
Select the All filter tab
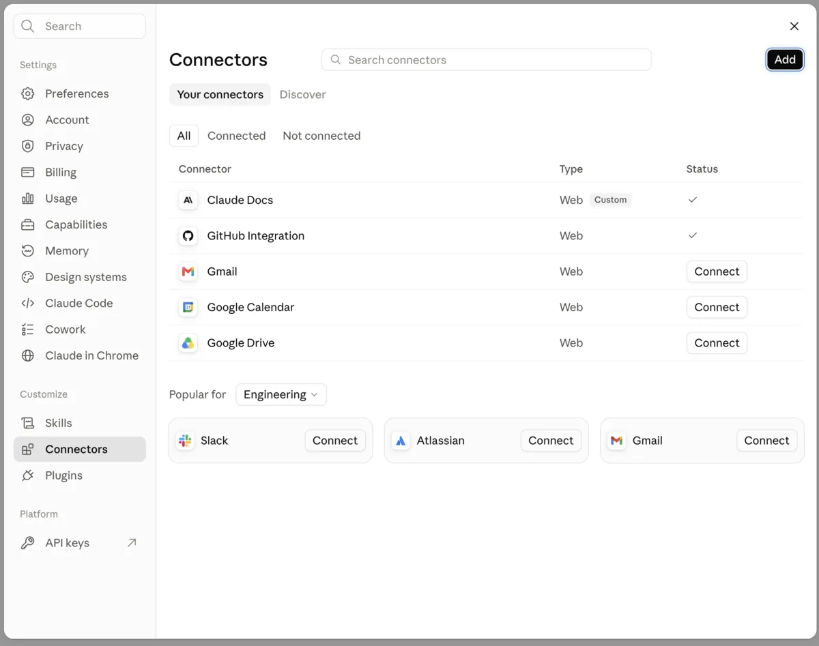[184, 136]
